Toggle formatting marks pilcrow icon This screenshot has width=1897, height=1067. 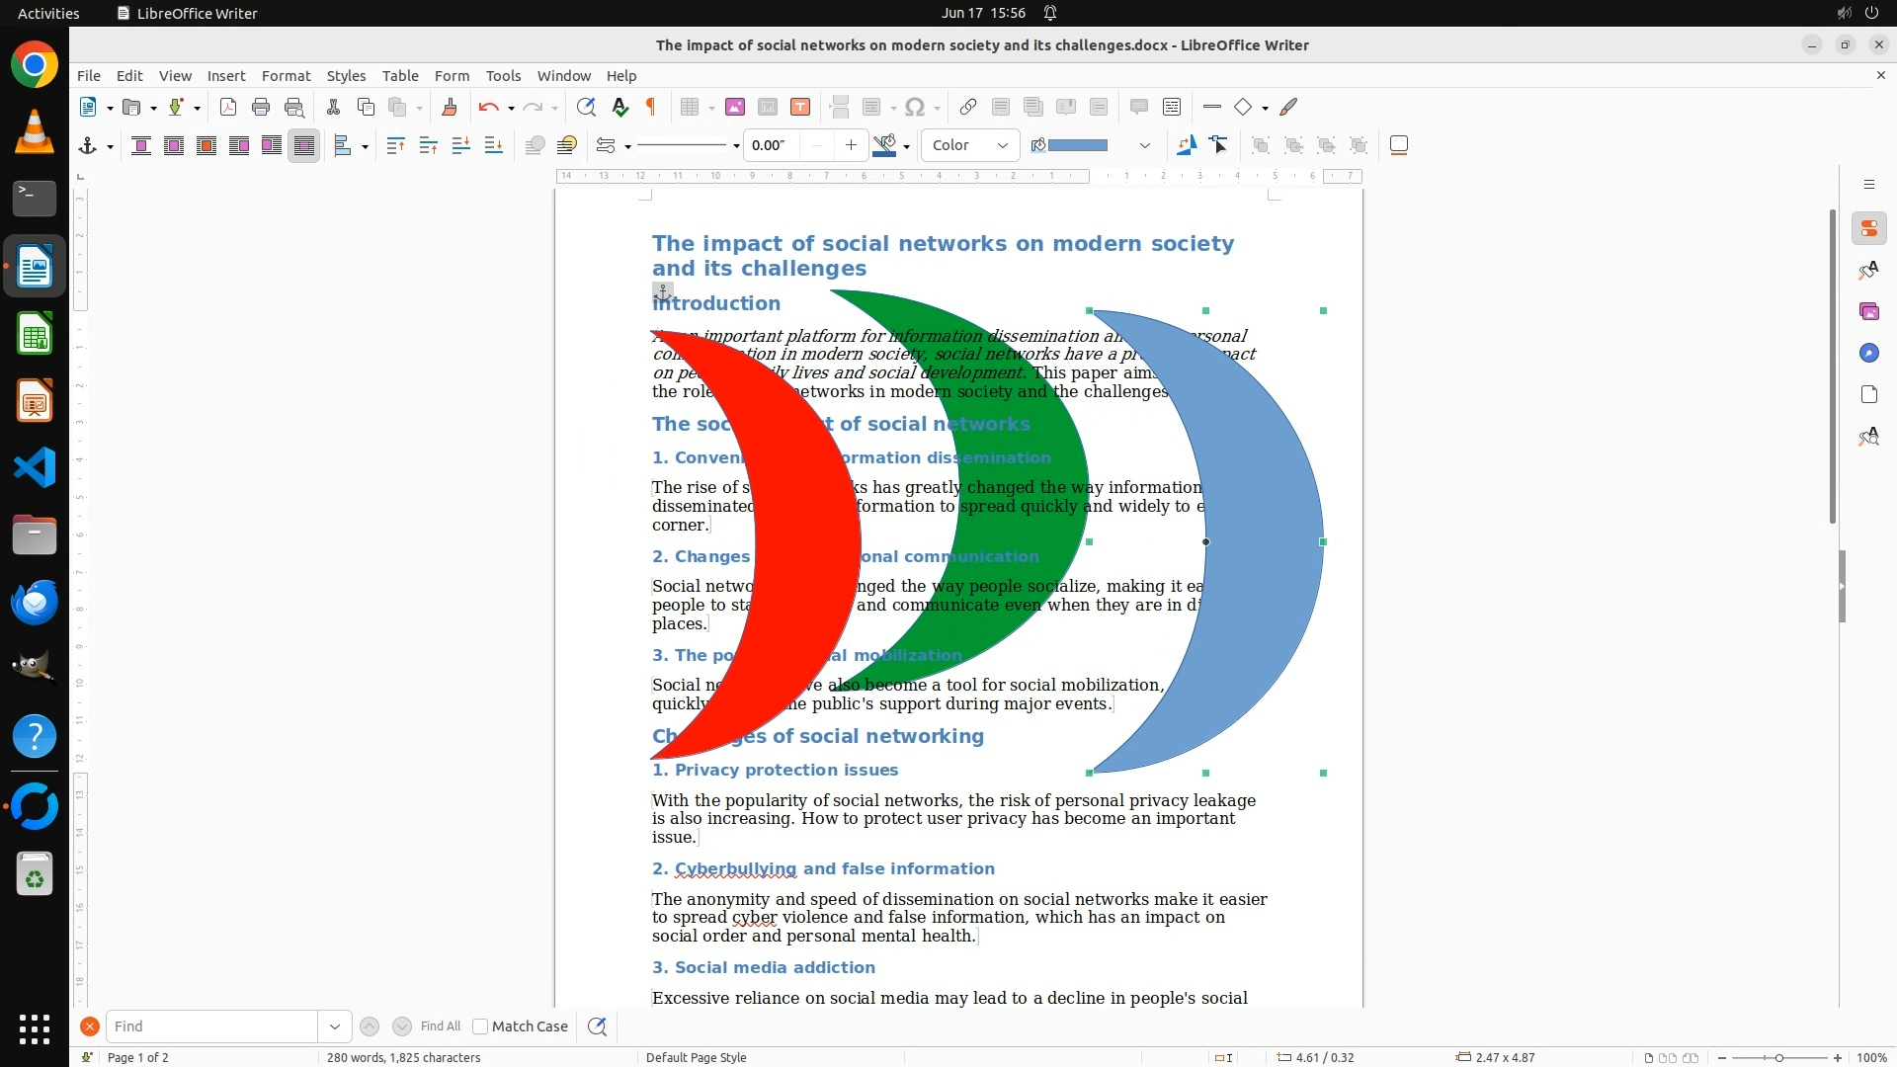[651, 108]
